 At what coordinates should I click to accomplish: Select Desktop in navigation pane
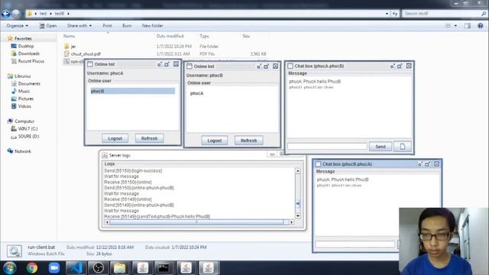tap(25, 46)
